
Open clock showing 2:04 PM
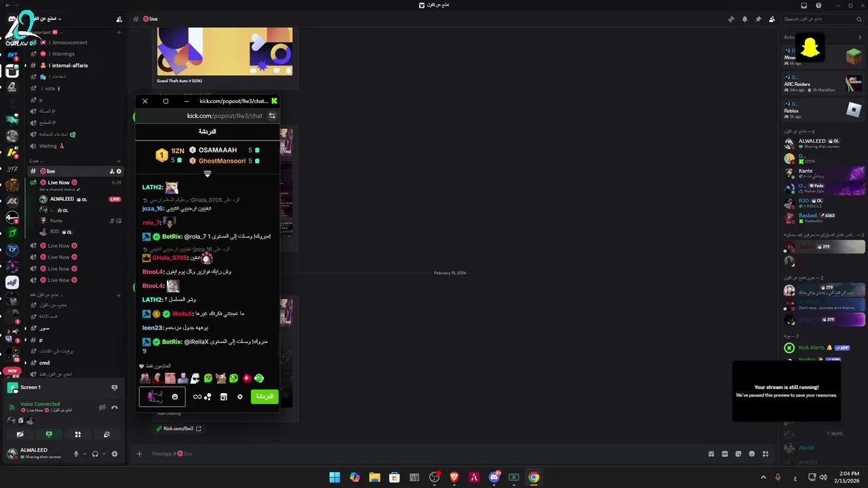(848, 477)
